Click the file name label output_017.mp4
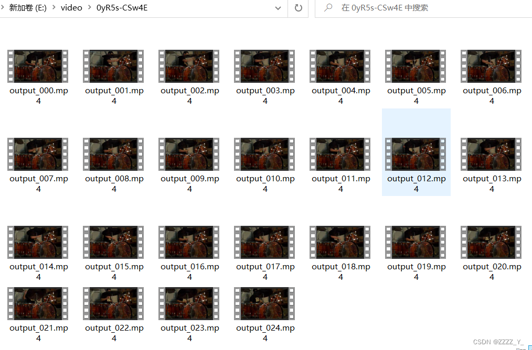This screenshot has width=532, height=350. [265, 272]
